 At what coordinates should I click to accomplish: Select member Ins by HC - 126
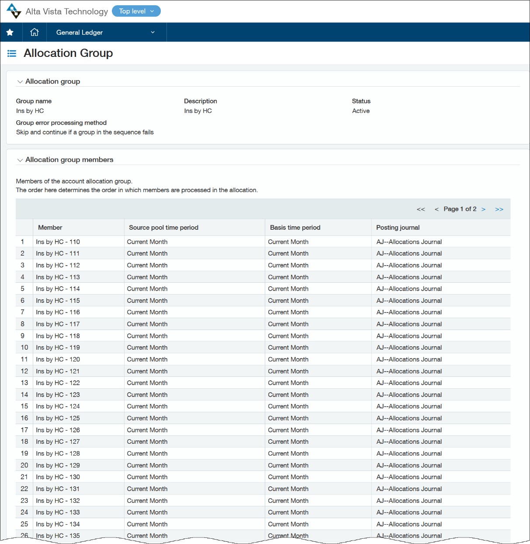pyautogui.click(x=58, y=430)
